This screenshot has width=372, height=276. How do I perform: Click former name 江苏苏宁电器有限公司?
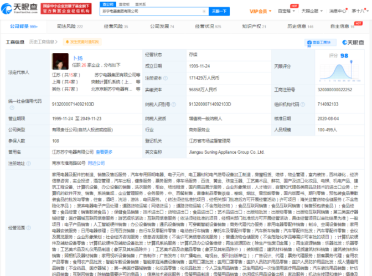(x=73, y=152)
